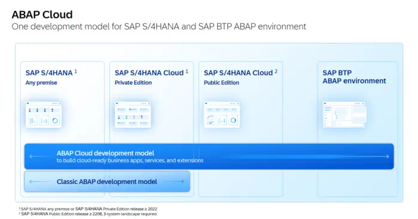The image size is (418, 219).
Task: Select the 'Public Edition' label
Action: (x=221, y=83)
